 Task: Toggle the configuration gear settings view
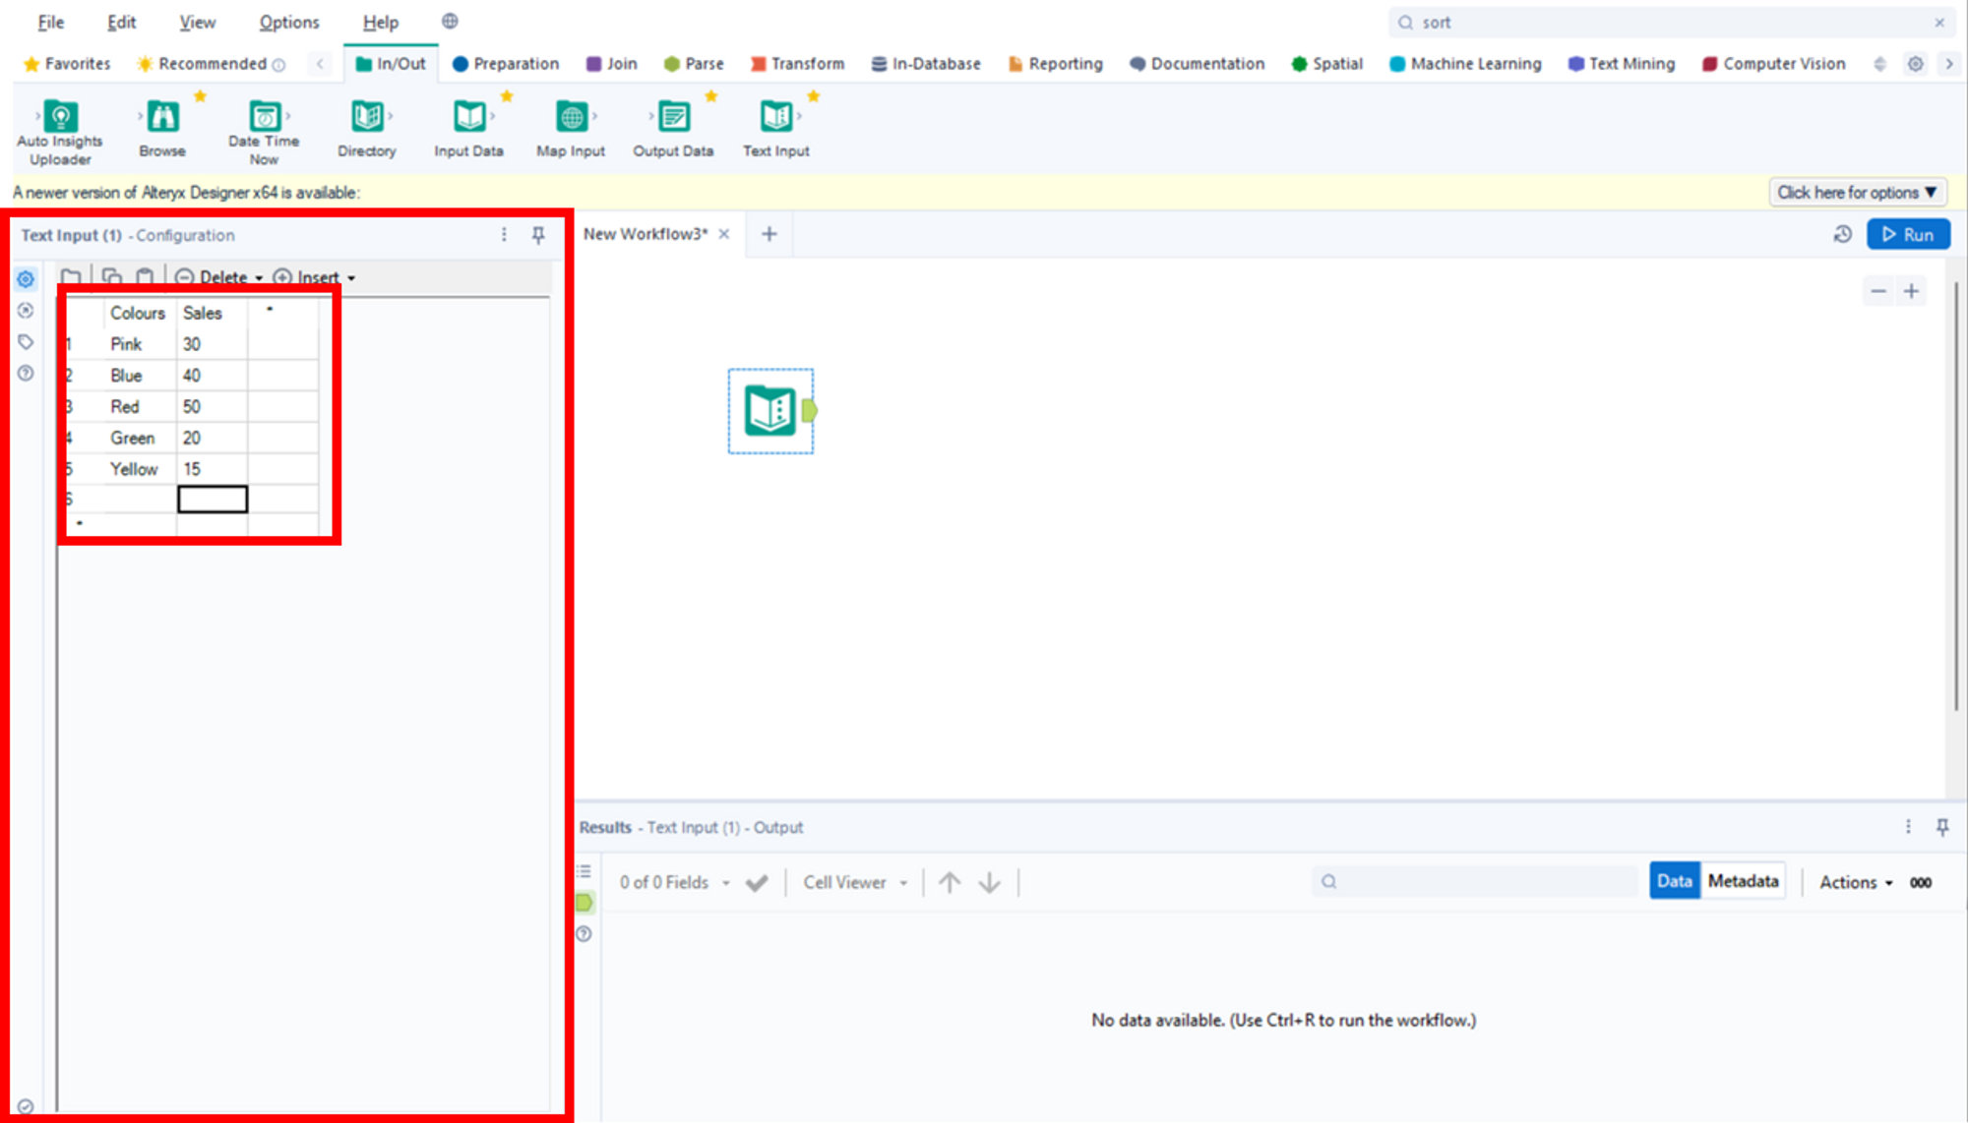tap(26, 278)
